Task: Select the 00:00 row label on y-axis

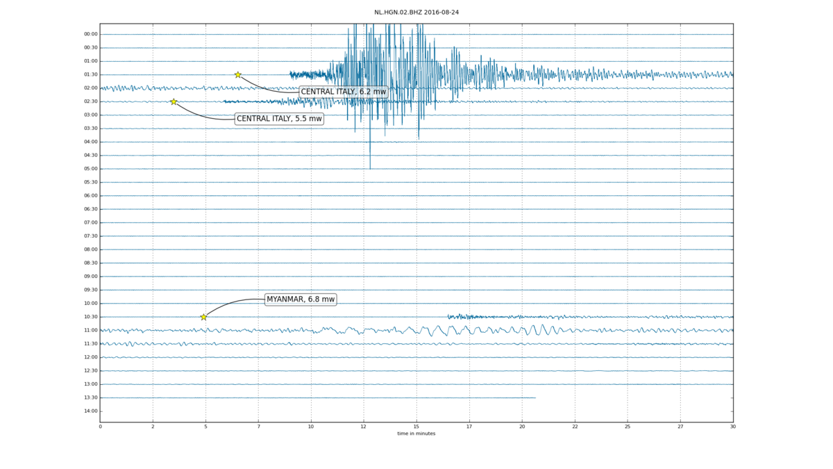Action: point(90,34)
